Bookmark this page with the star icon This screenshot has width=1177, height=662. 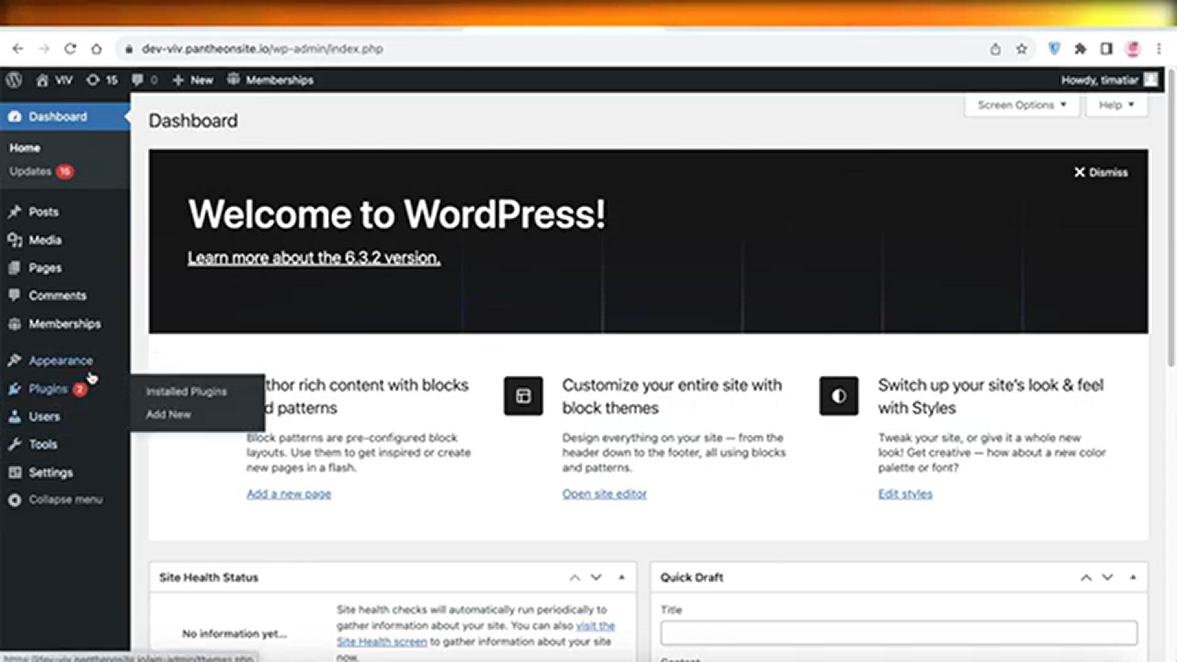coord(1021,48)
